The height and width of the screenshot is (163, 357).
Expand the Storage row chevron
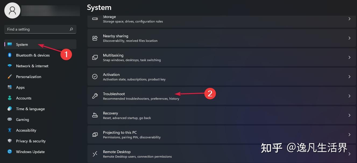(349, 19)
